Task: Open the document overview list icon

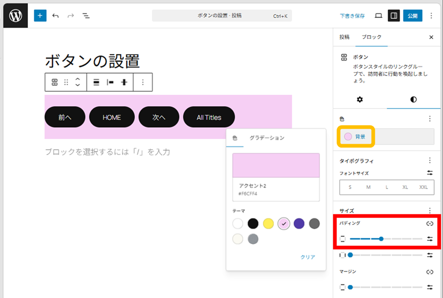Action: 86,16
